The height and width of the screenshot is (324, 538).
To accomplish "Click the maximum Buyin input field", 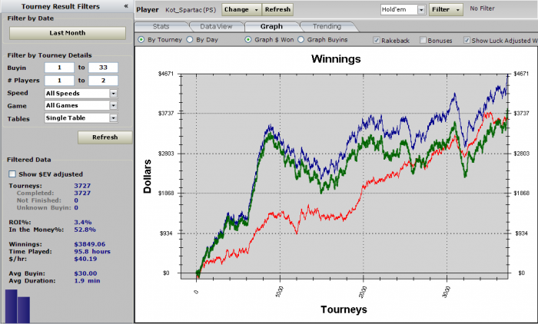I will (103, 68).
